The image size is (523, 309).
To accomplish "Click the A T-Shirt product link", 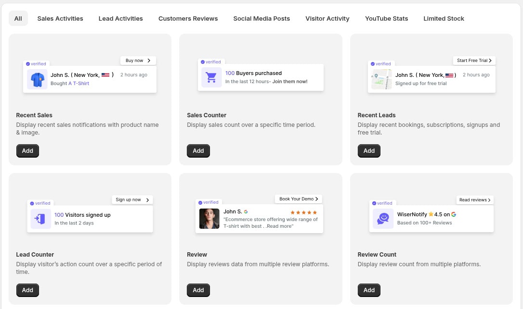I will [78, 84].
